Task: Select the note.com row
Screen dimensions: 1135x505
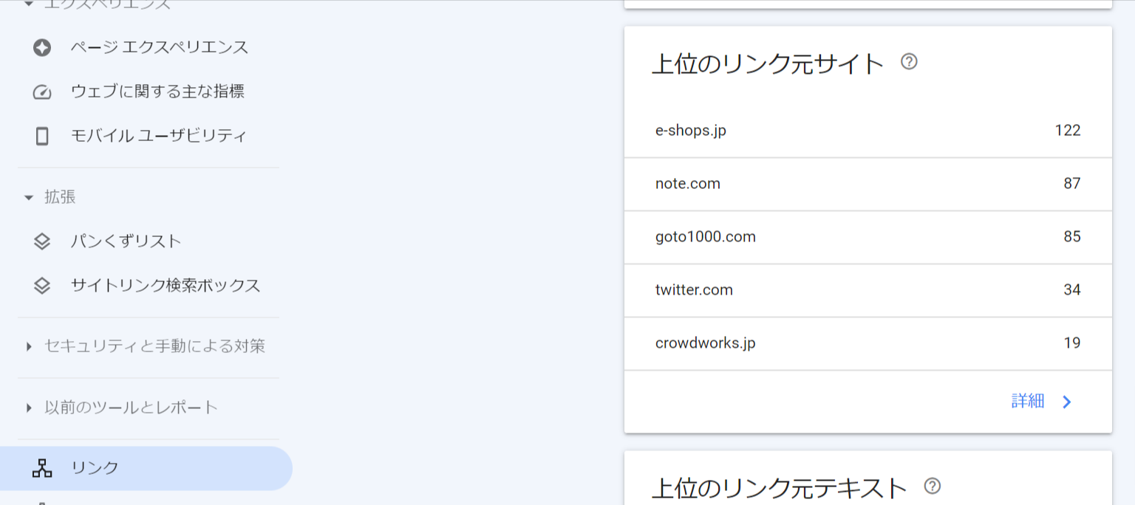Action: pos(868,184)
